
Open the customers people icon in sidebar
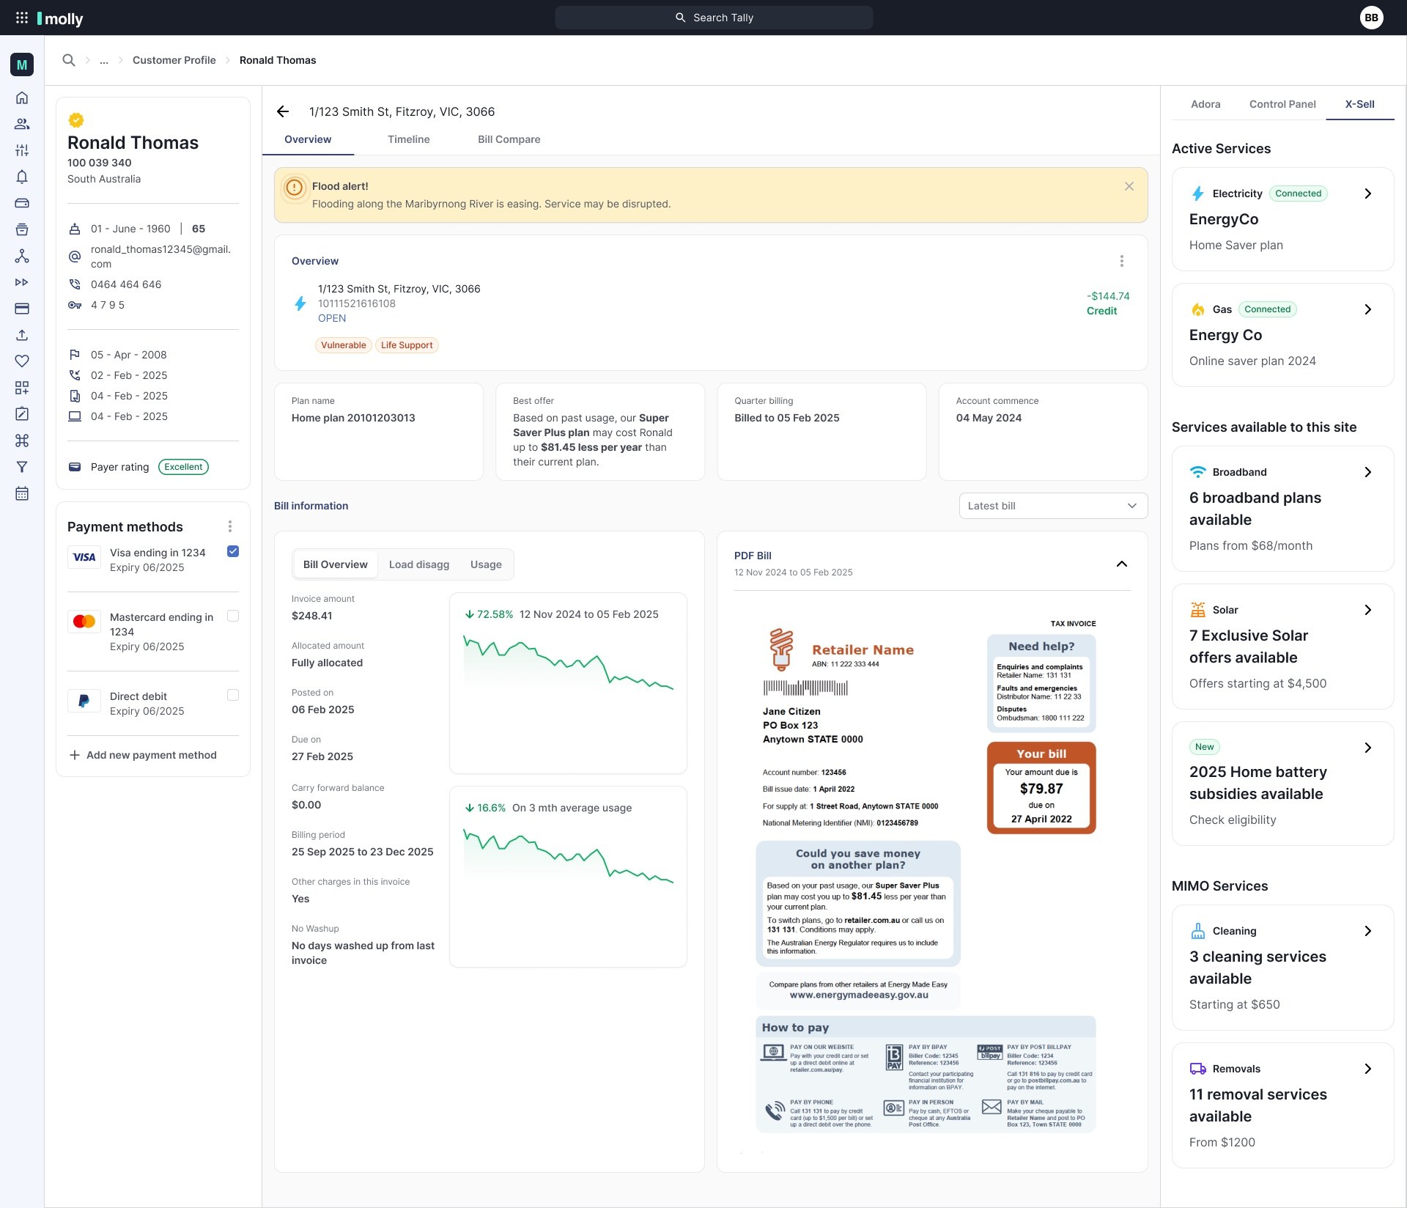(22, 124)
